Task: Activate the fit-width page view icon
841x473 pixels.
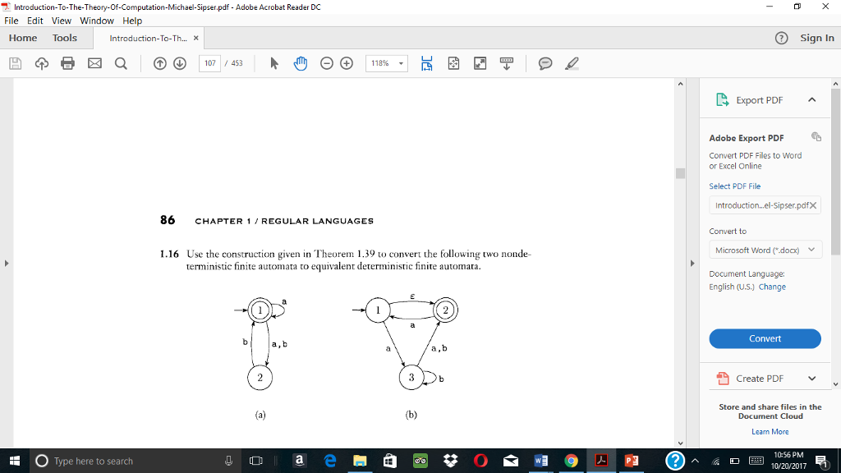Action: 426,63
